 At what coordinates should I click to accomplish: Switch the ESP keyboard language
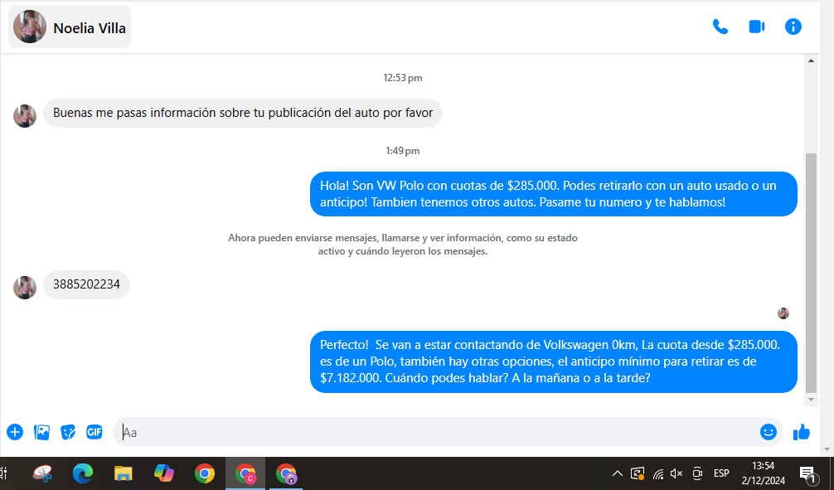coord(721,473)
